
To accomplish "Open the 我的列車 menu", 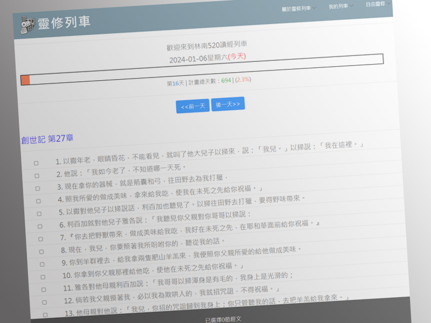I will pos(339,7).
